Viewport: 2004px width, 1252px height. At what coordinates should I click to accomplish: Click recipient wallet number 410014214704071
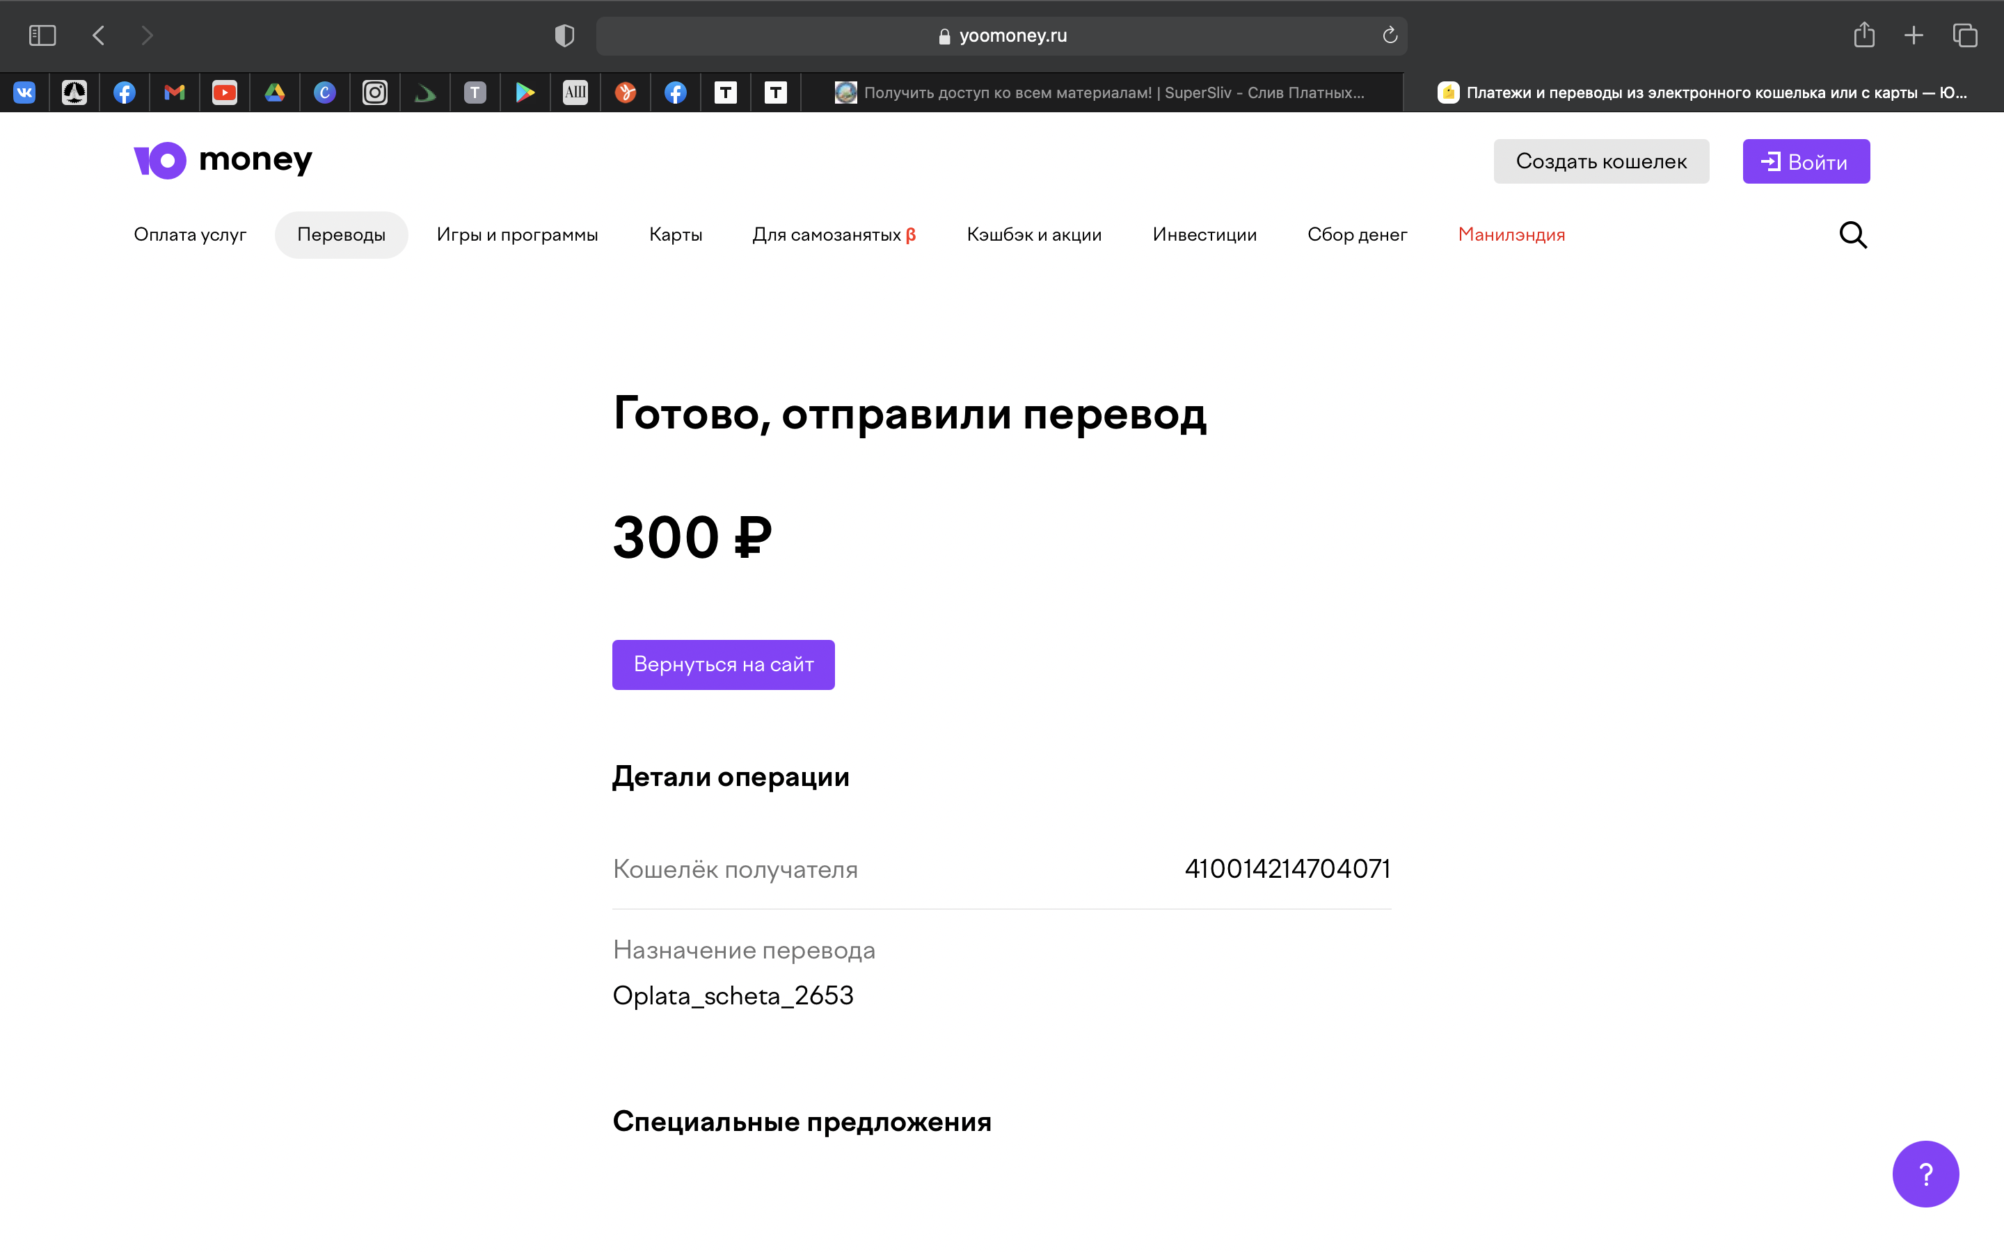tap(1287, 869)
